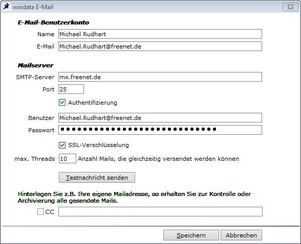Image resolution: width=301 pixels, height=244 pixels.
Task: Send a test message with Testnachricht senden
Action: 97,178
